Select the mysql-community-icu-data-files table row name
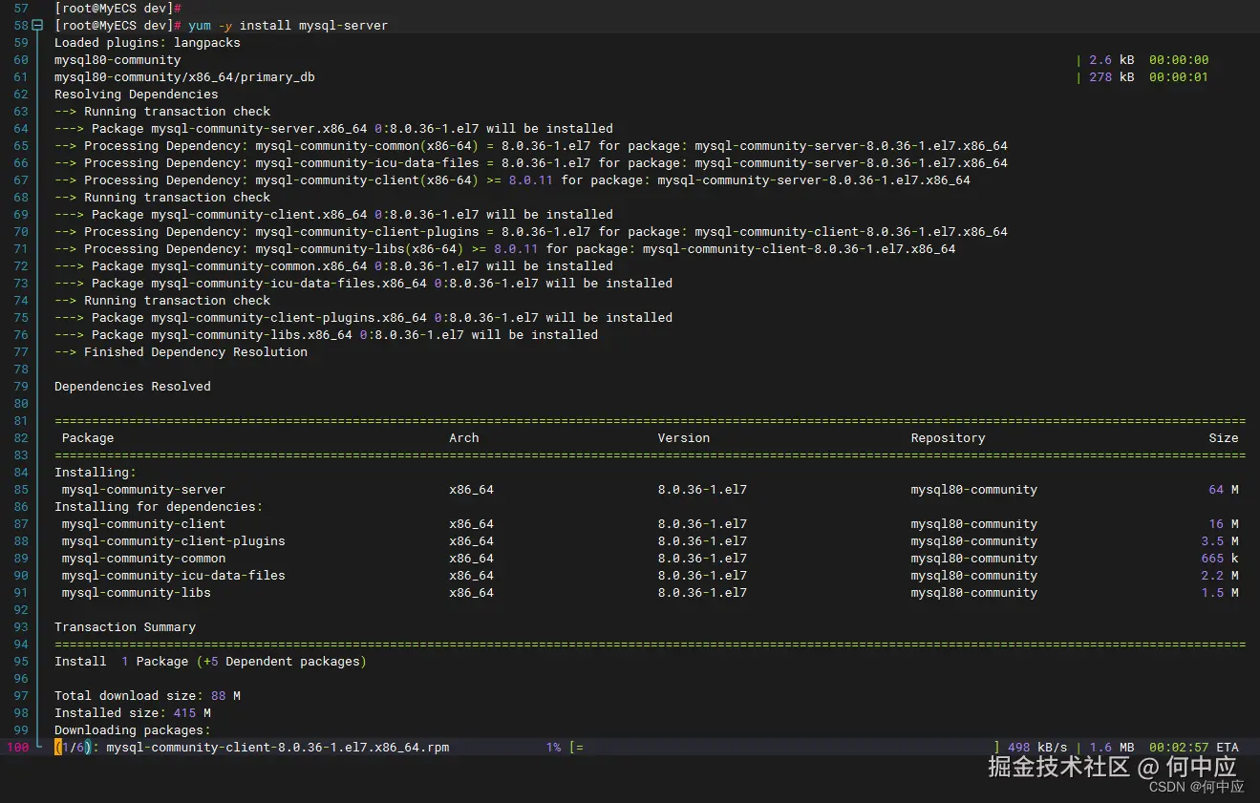The width and height of the screenshot is (1260, 803). coord(173,576)
